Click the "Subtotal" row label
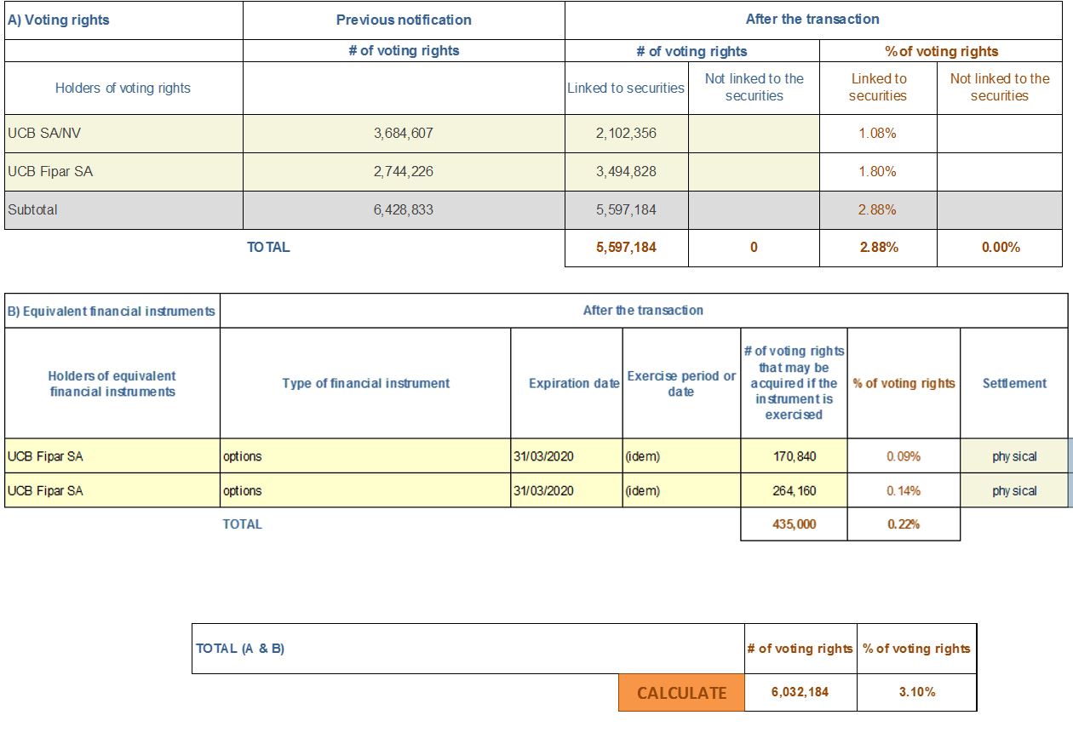 coord(123,210)
